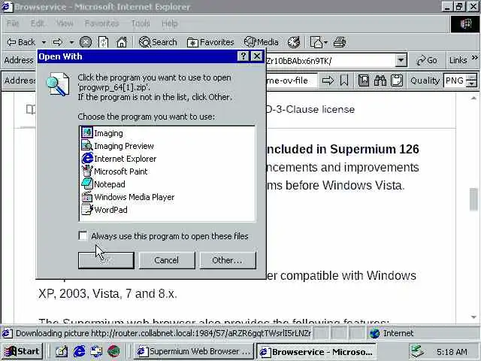
Task: Click the Internet zone status icon
Action: tap(374, 333)
